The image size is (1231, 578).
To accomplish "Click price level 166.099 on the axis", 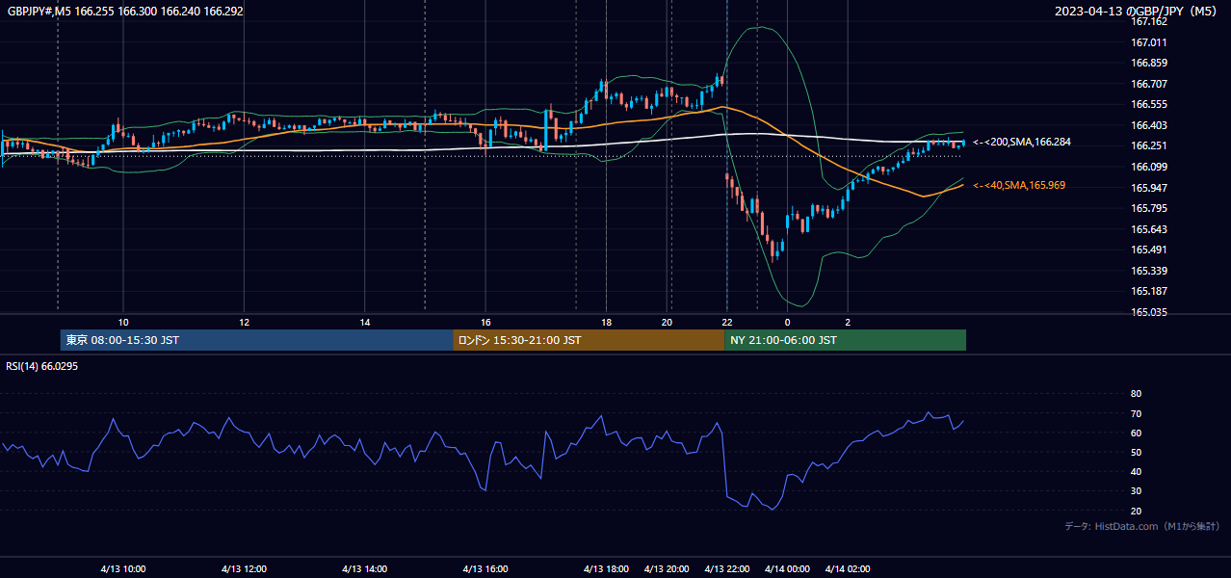I will point(1149,167).
